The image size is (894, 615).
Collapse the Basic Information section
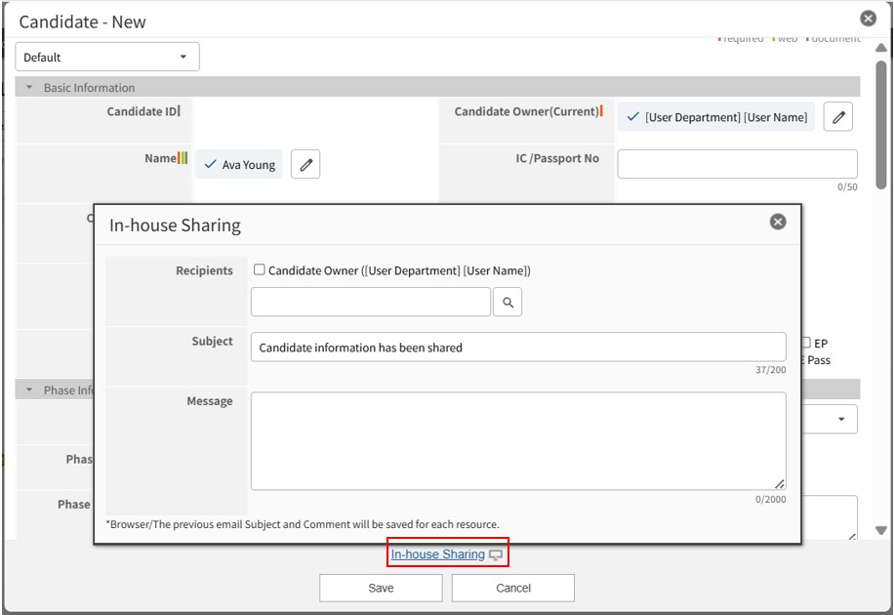(29, 88)
